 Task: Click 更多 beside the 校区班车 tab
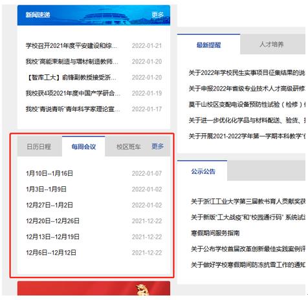158,146
